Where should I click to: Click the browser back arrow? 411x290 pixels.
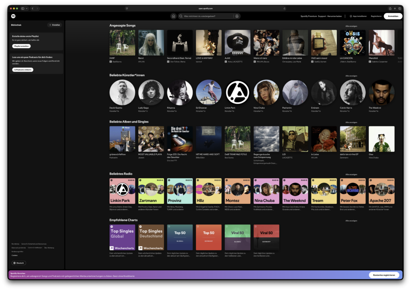pos(33,9)
